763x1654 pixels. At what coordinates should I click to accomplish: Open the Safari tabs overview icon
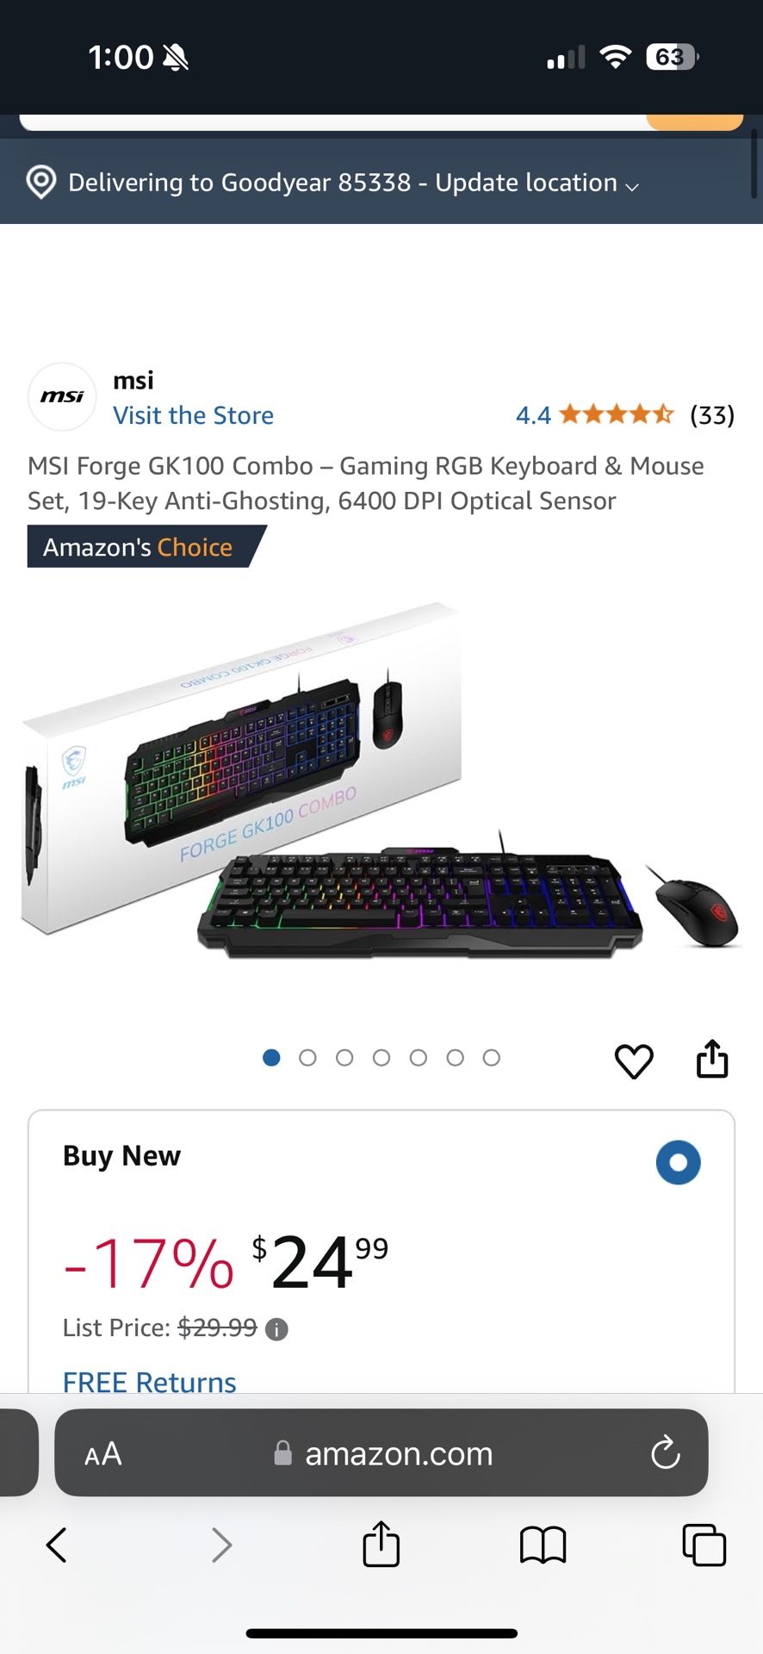(x=704, y=1545)
